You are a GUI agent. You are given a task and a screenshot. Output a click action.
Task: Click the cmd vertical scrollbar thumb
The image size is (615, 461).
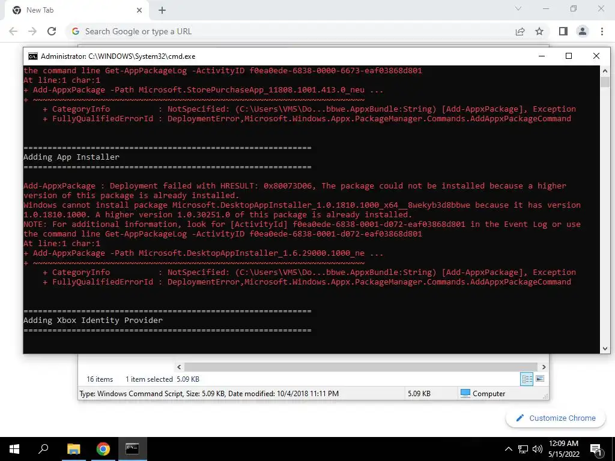coord(605,82)
